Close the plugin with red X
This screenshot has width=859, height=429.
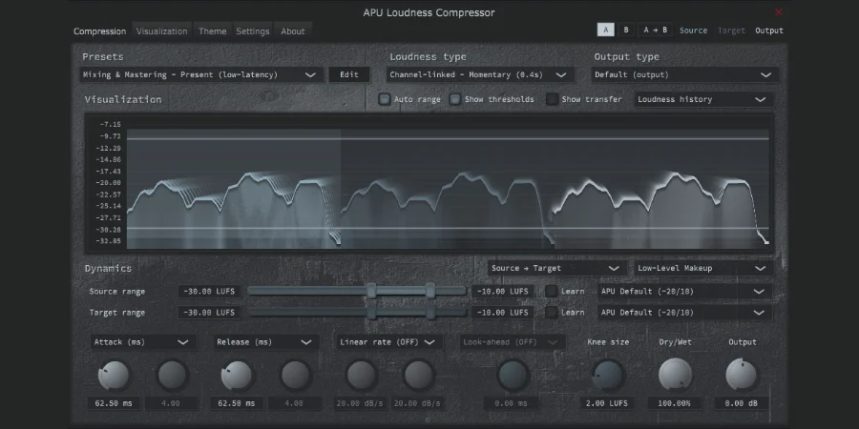(779, 12)
